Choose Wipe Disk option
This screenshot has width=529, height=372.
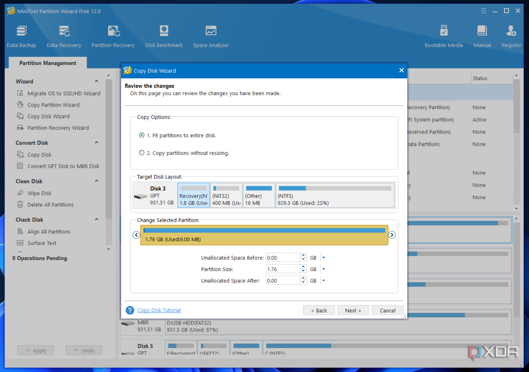click(34, 193)
